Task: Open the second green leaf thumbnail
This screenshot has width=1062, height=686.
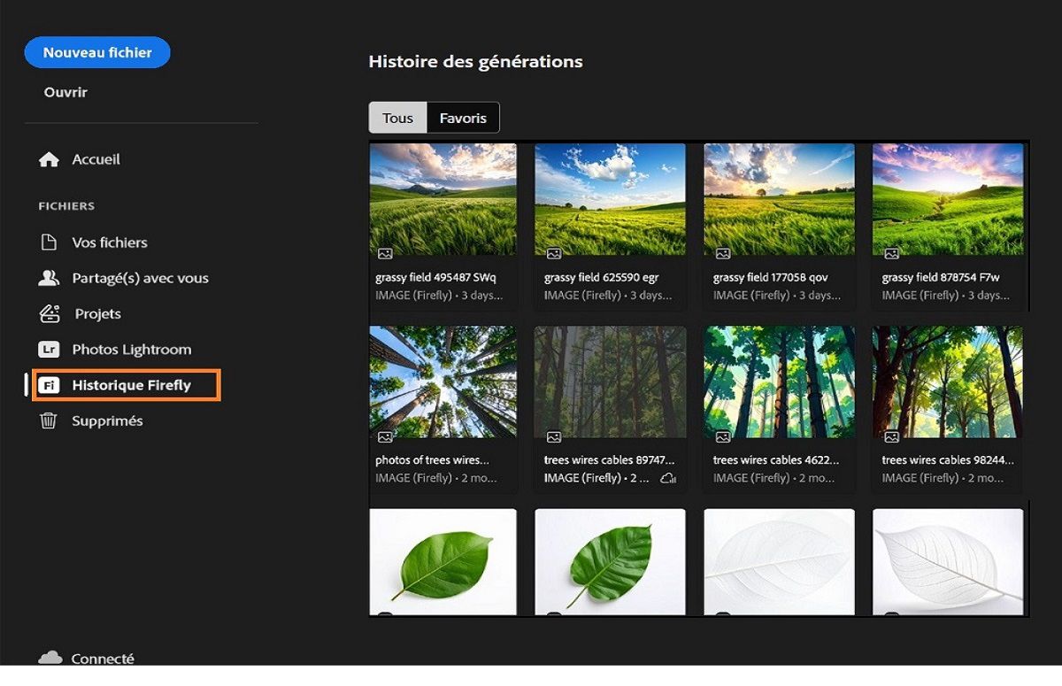Action: 610,561
